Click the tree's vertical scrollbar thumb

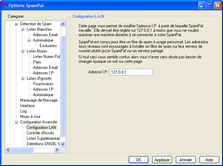(x=63, y=86)
